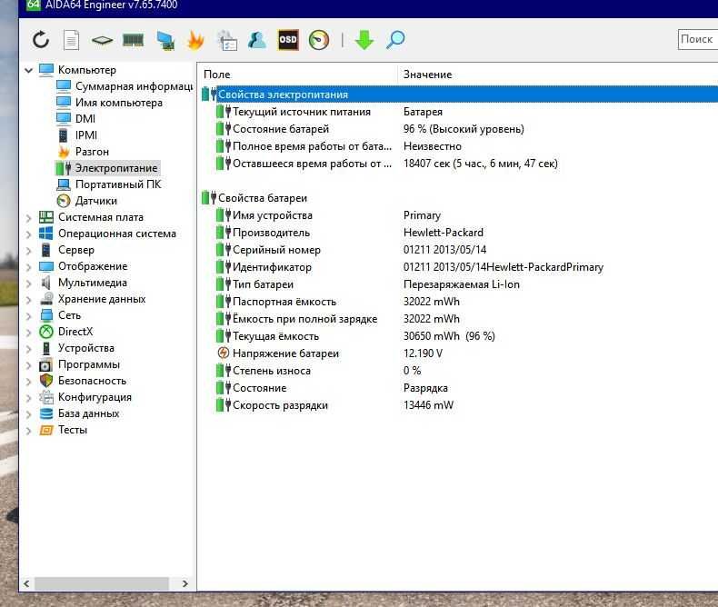Click the Windows logo icon beside Операционная система
The image size is (718, 607).
coord(45,234)
